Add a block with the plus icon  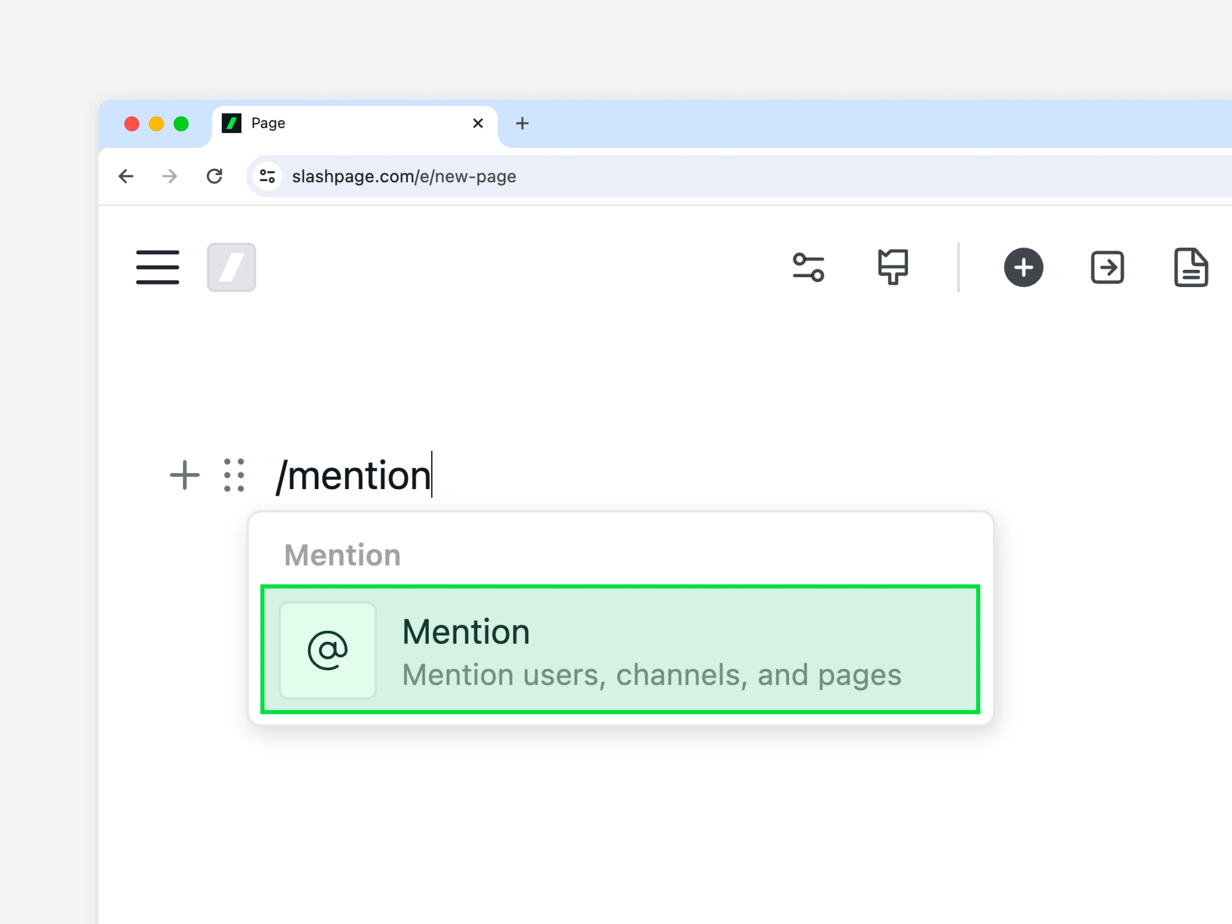(x=184, y=475)
